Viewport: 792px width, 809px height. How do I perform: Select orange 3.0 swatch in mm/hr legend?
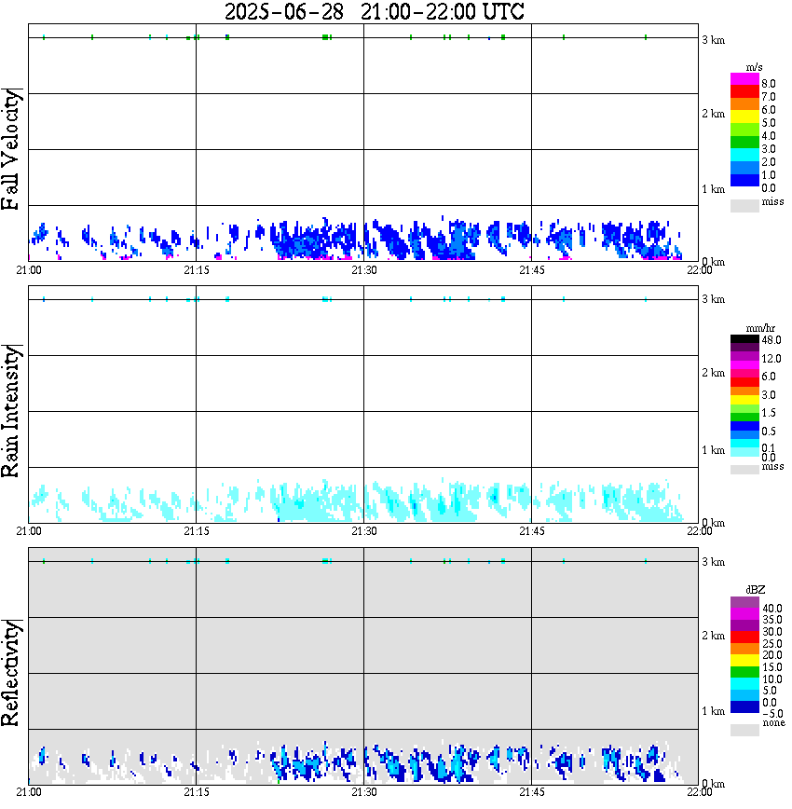[744, 391]
